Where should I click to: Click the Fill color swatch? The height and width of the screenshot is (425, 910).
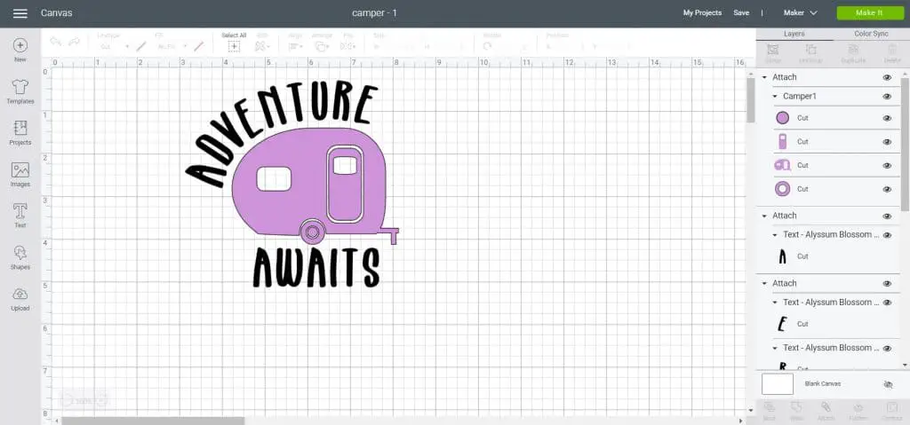tap(199, 46)
